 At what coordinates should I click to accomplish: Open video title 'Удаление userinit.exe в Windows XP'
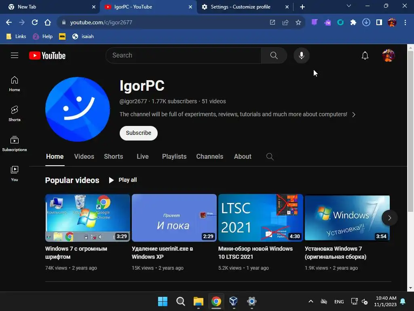click(163, 253)
